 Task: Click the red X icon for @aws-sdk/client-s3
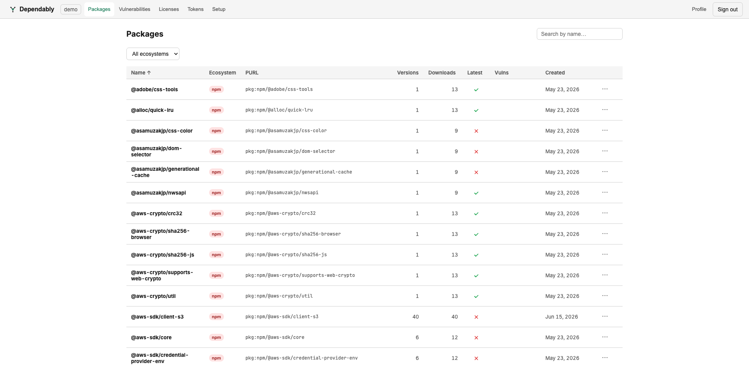tap(476, 317)
